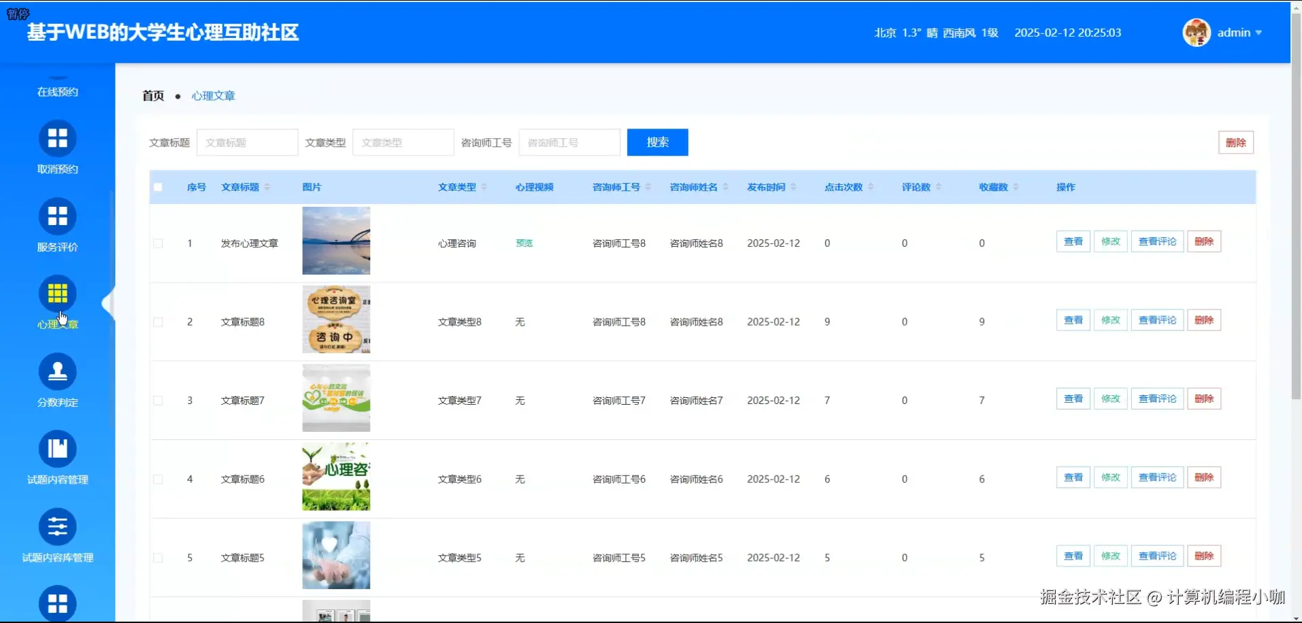
Task: Check the checkbox for row 3 文章标题7
Action: click(158, 401)
